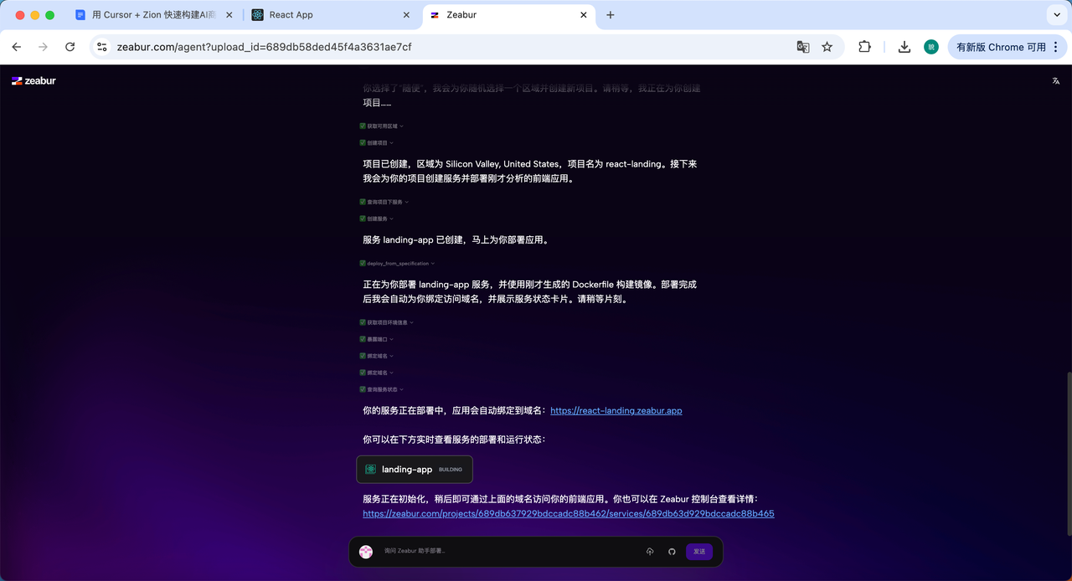Click the green Chrome profile avatar

pos(931,47)
